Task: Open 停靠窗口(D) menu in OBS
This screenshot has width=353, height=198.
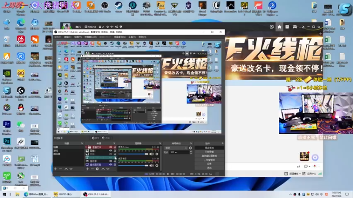Action: [x=90, y=37]
